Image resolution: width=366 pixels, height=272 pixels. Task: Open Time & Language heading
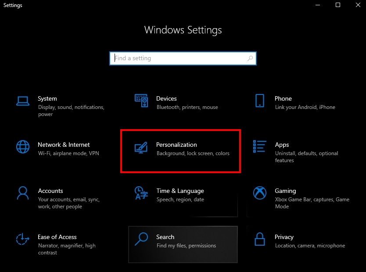click(x=180, y=191)
